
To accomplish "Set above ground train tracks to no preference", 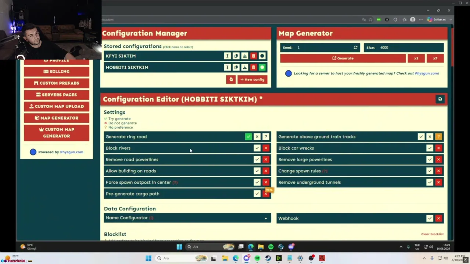I will tap(438, 137).
